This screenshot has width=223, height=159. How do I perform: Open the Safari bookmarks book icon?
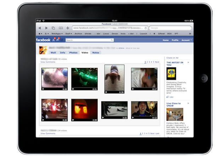click(x=61, y=28)
